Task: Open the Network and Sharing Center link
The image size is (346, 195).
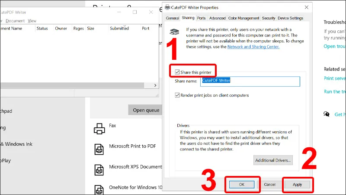Action: (253, 47)
